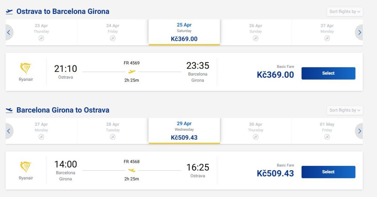
Task: Open outbound 'Sort flights by' dropdown
Action: point(345,12)
